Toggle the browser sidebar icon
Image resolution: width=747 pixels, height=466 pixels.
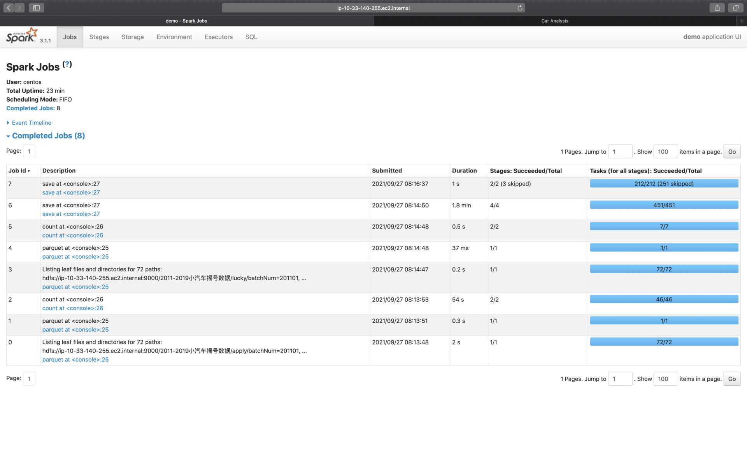(x=36, y=8)
